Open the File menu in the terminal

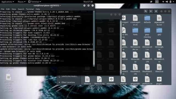(x=2, y=9)
